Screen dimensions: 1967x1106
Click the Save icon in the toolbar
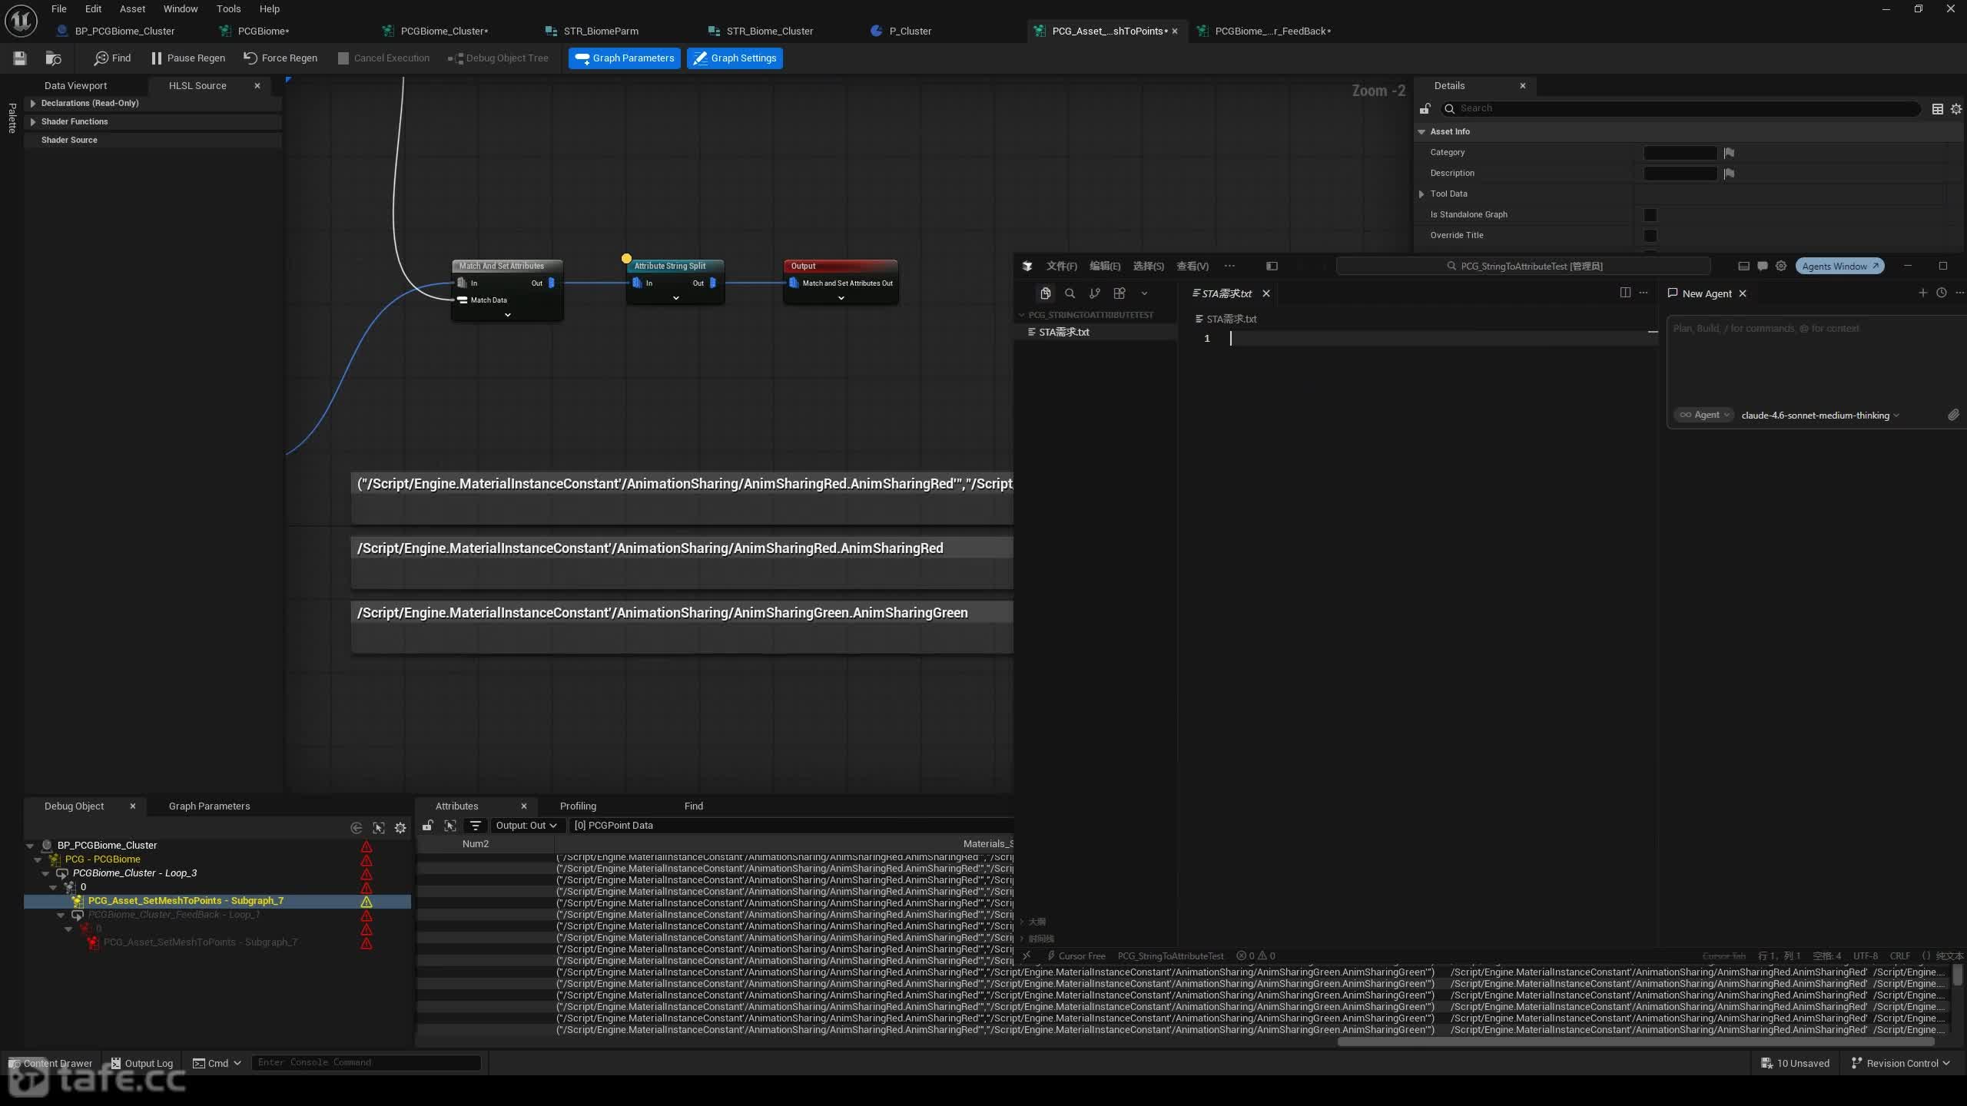click(x=20, y=58)
